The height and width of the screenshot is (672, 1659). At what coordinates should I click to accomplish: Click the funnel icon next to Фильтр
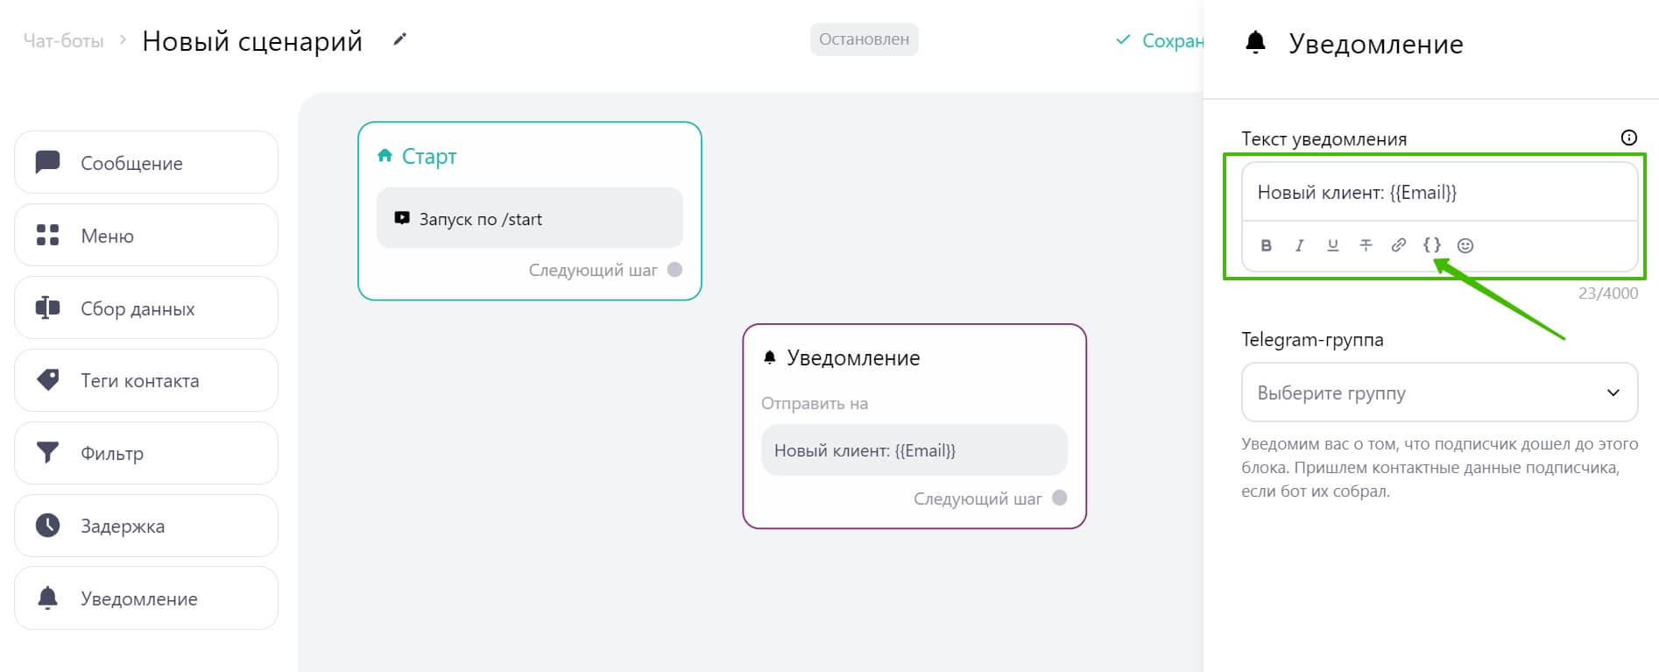[x=47, y=452]
